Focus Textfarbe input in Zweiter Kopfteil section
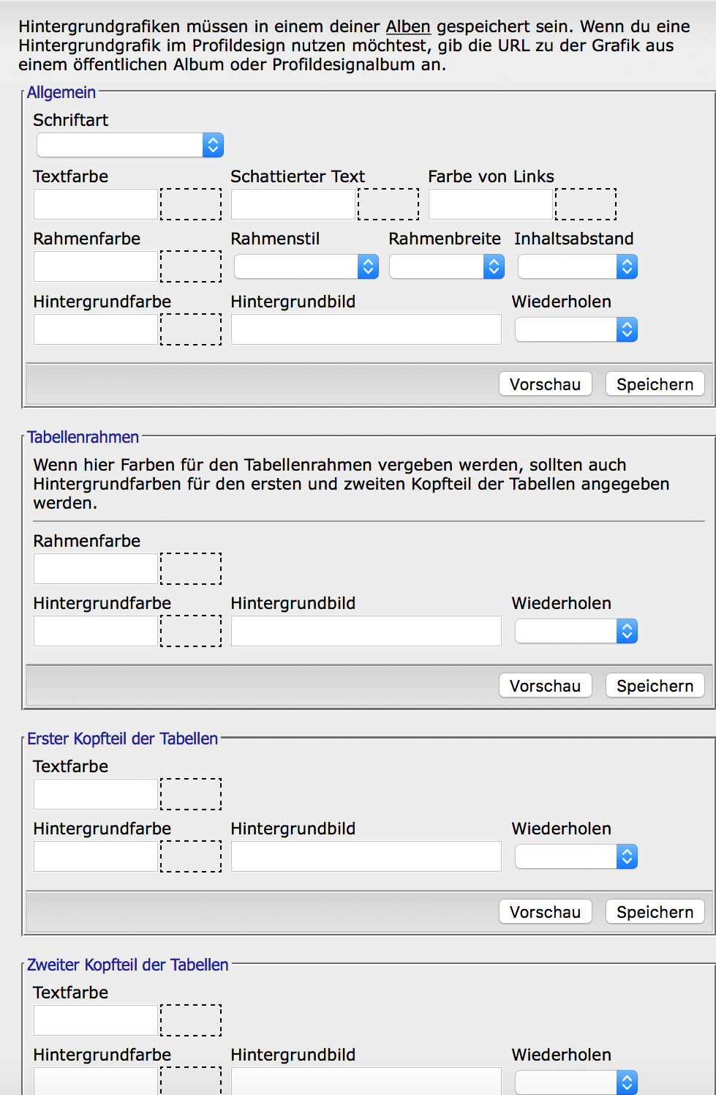 (x=96, y=1020)
